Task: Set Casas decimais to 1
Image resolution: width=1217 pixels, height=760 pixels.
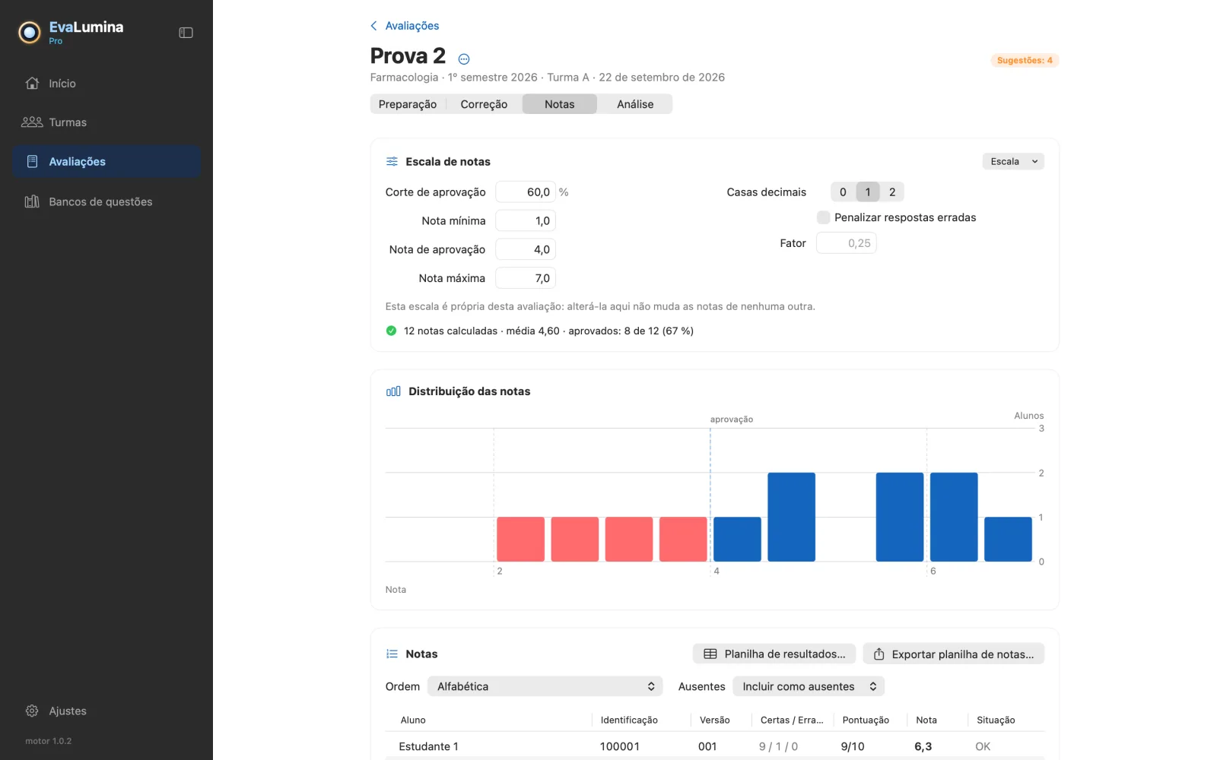Action: [x=868, y=192]
